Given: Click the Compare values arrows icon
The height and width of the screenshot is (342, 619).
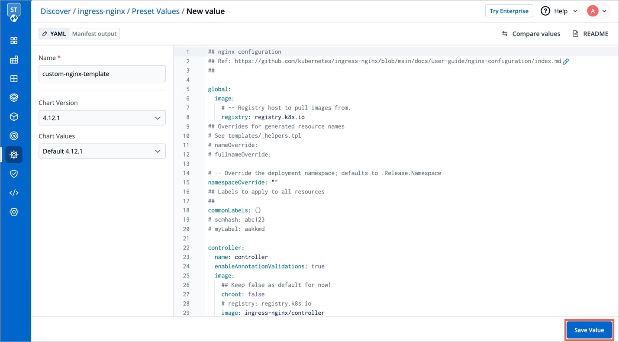Looking at the screenshot, I should [x=505, y=34].
